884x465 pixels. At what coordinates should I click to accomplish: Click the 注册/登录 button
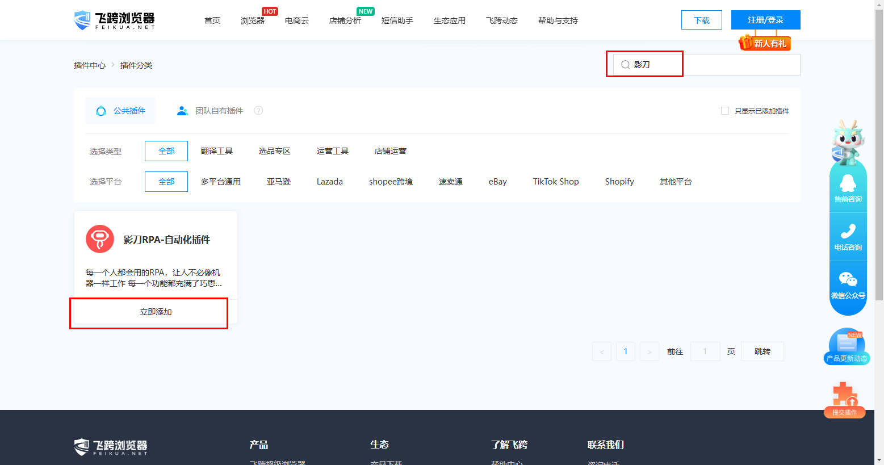765,20
